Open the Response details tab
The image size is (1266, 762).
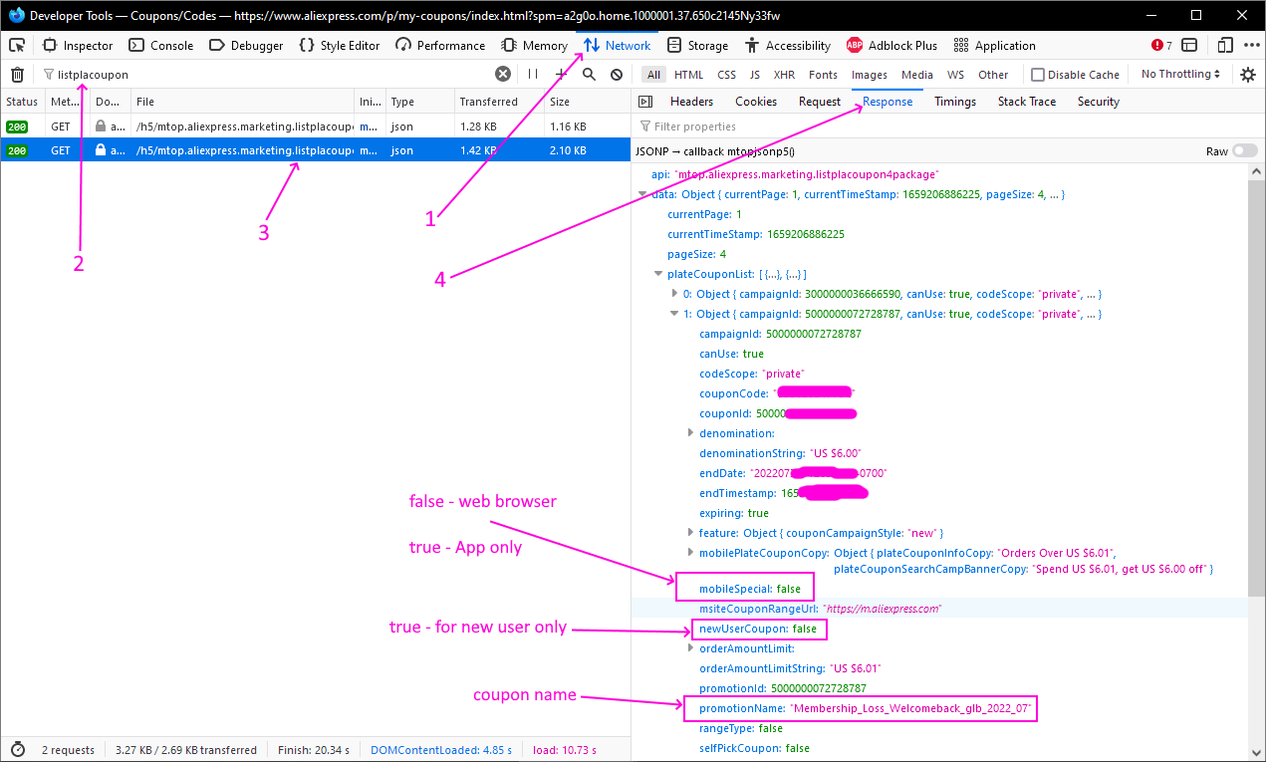[x=887, y=102]
